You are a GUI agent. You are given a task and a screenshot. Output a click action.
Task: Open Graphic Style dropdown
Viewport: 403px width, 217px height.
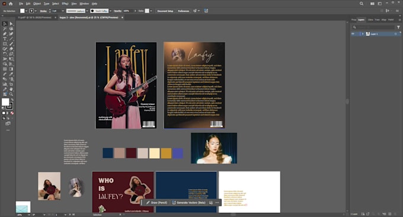point(151,11)
